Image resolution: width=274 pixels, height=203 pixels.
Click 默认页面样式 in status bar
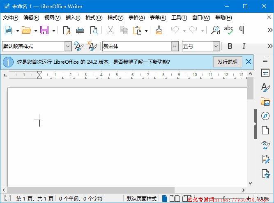point(142,198)
